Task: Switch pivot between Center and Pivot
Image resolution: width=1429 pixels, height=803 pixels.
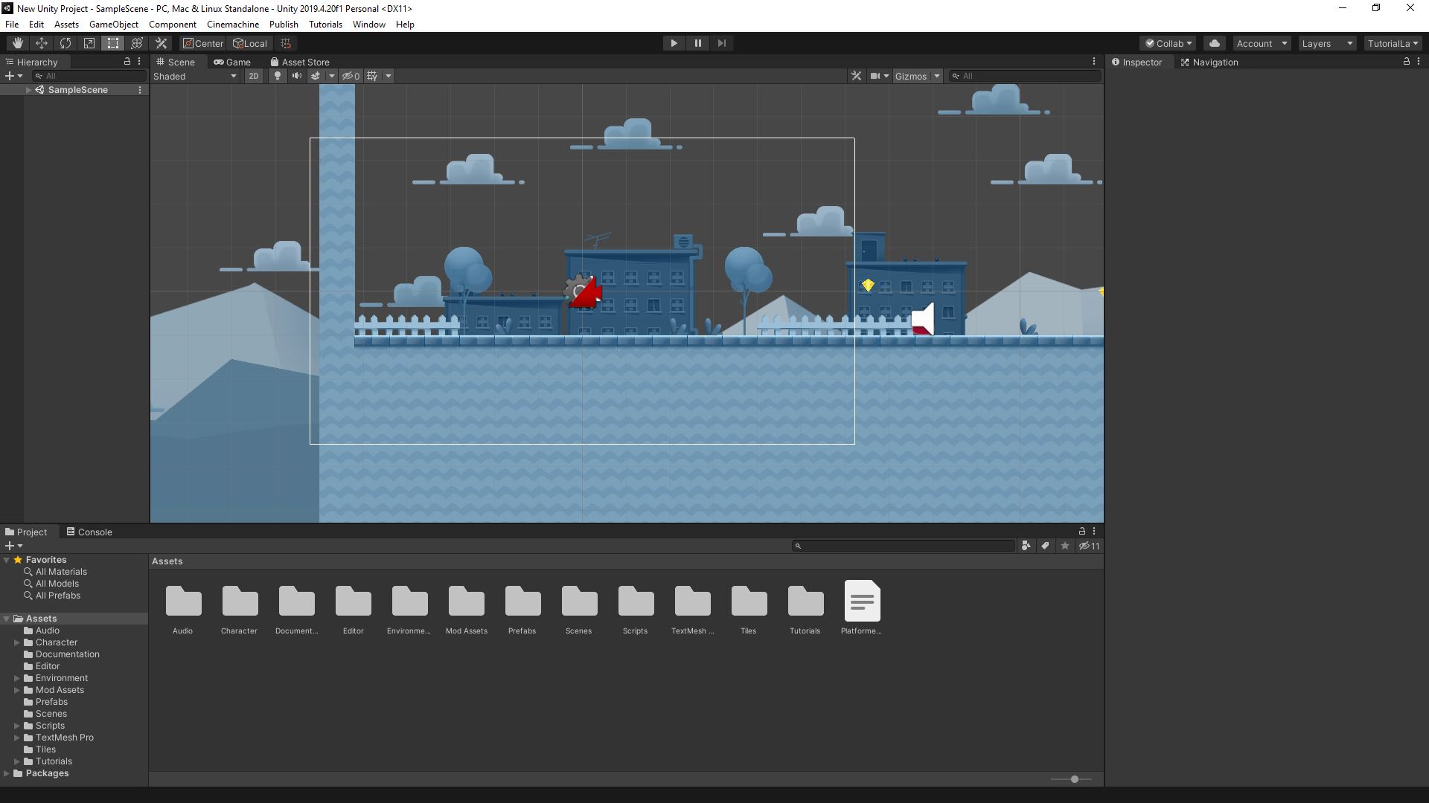Action: coord(202,43)
